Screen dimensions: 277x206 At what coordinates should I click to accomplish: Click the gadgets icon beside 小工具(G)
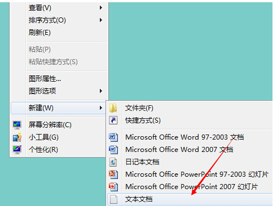[17, 137]
